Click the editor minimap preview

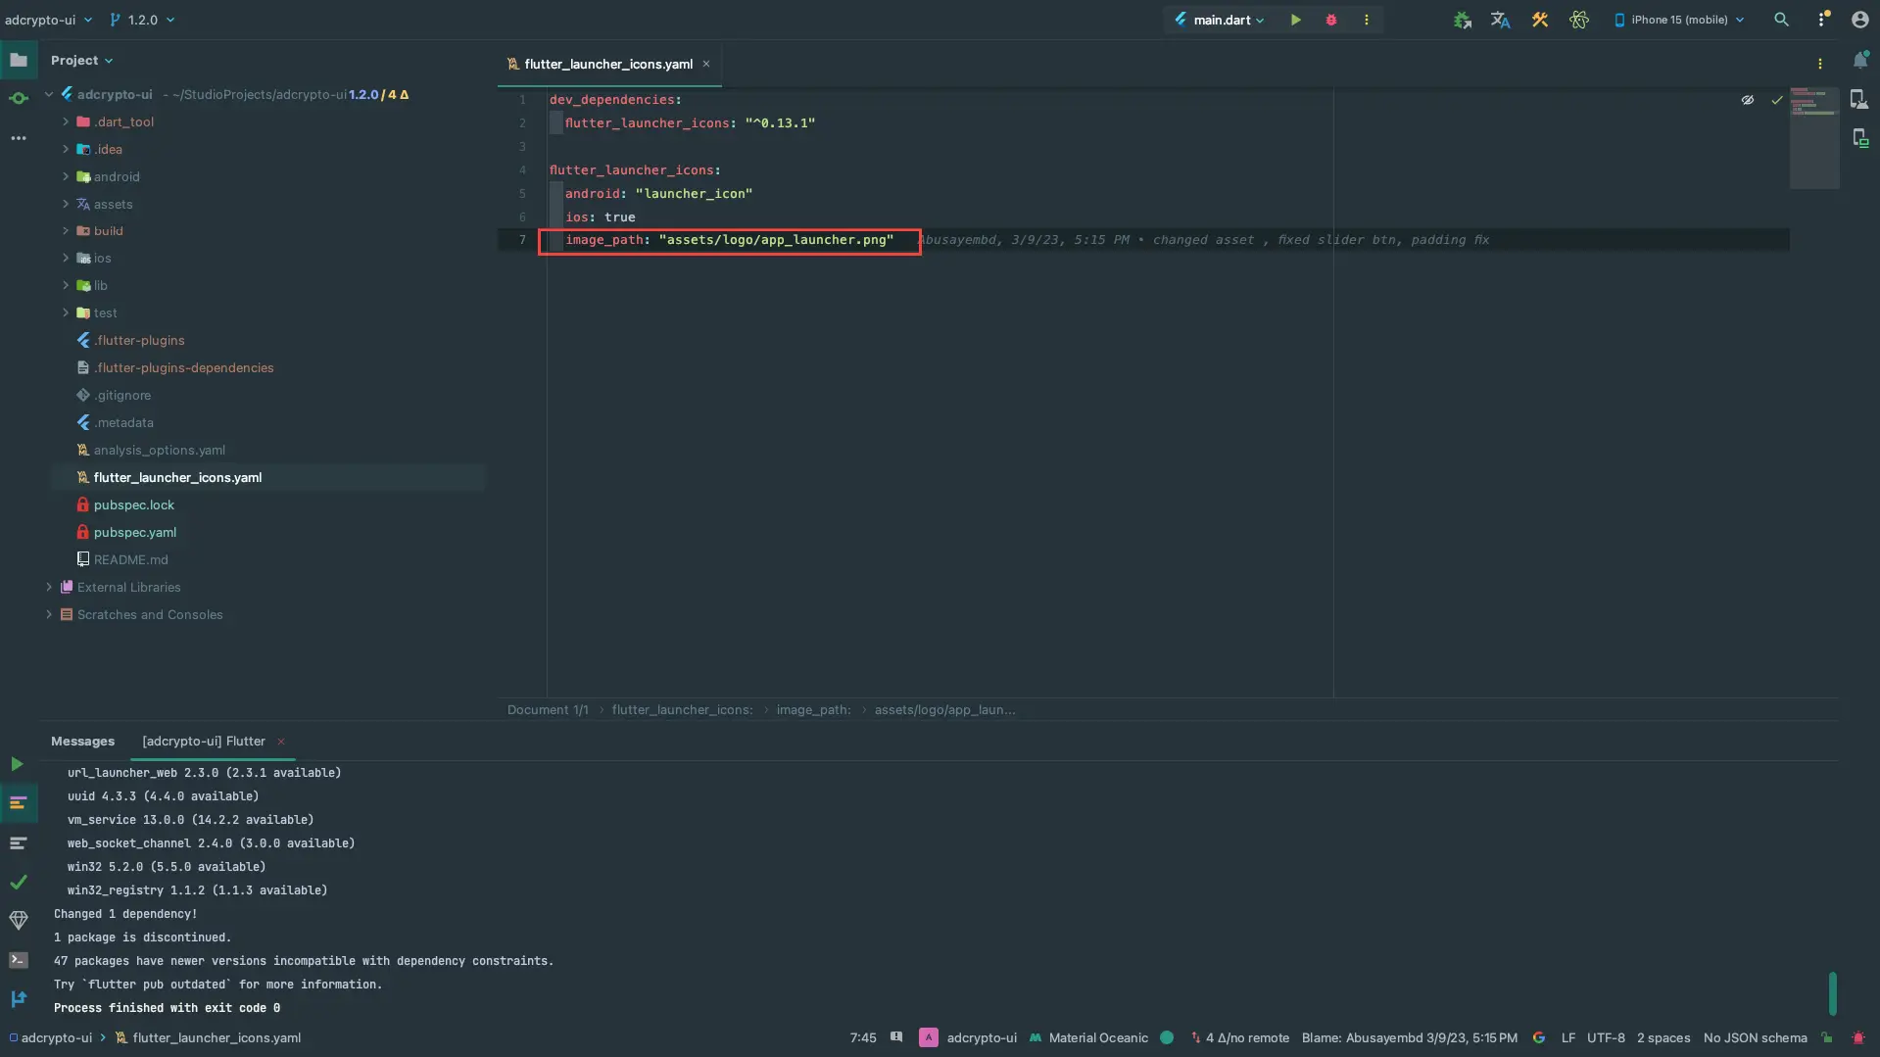[x=1813, y=137]
